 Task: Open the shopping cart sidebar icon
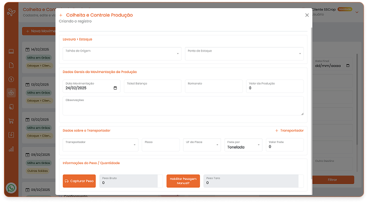11,120
